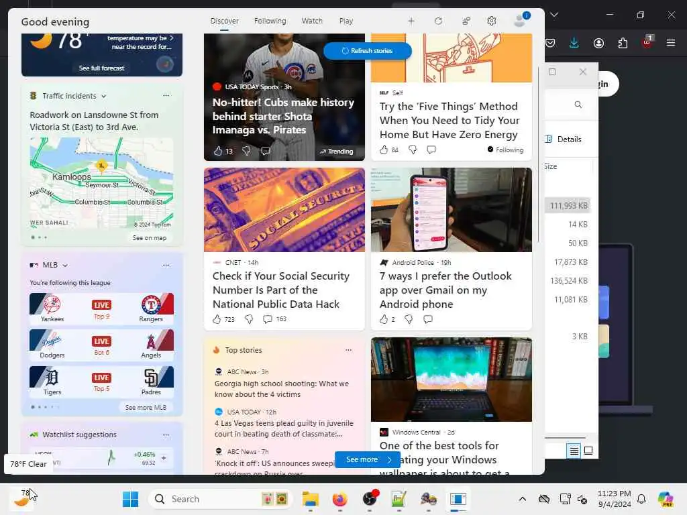Click the file window search icon
This screenshot has width=687, height=515.
point(578,105)
